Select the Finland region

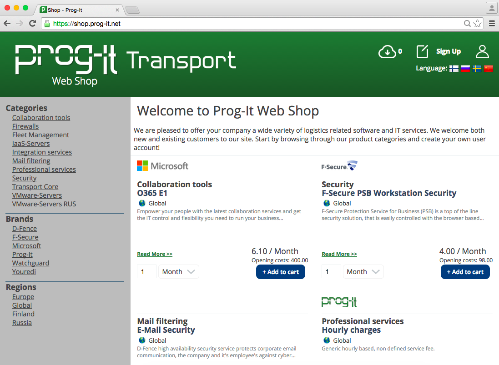(23, 314)
